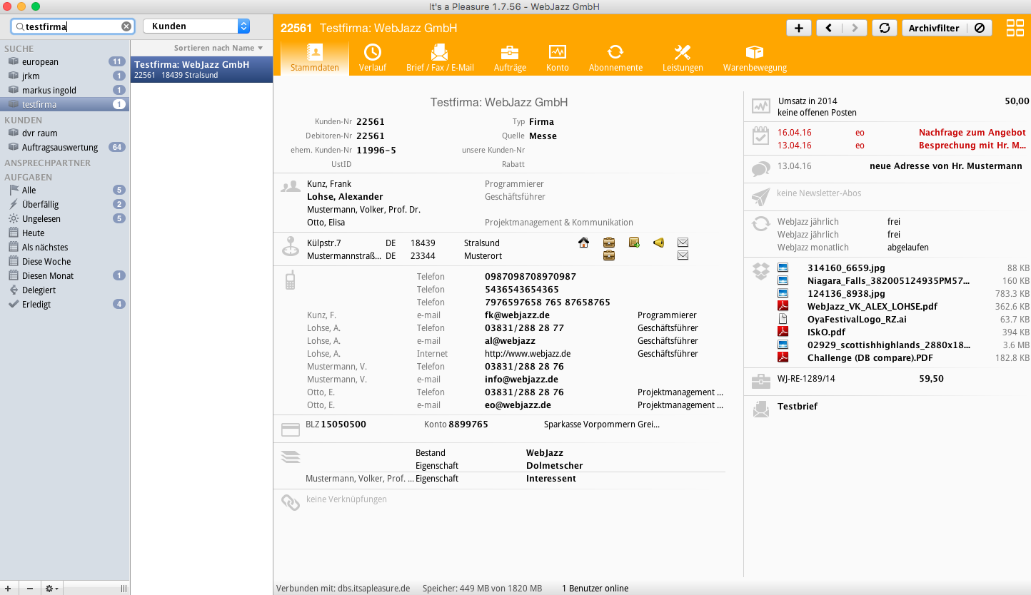The image size is (1031, 595).
Task: Click the envelope icon in the Külpstr.7 row
Action: (683, 243)
